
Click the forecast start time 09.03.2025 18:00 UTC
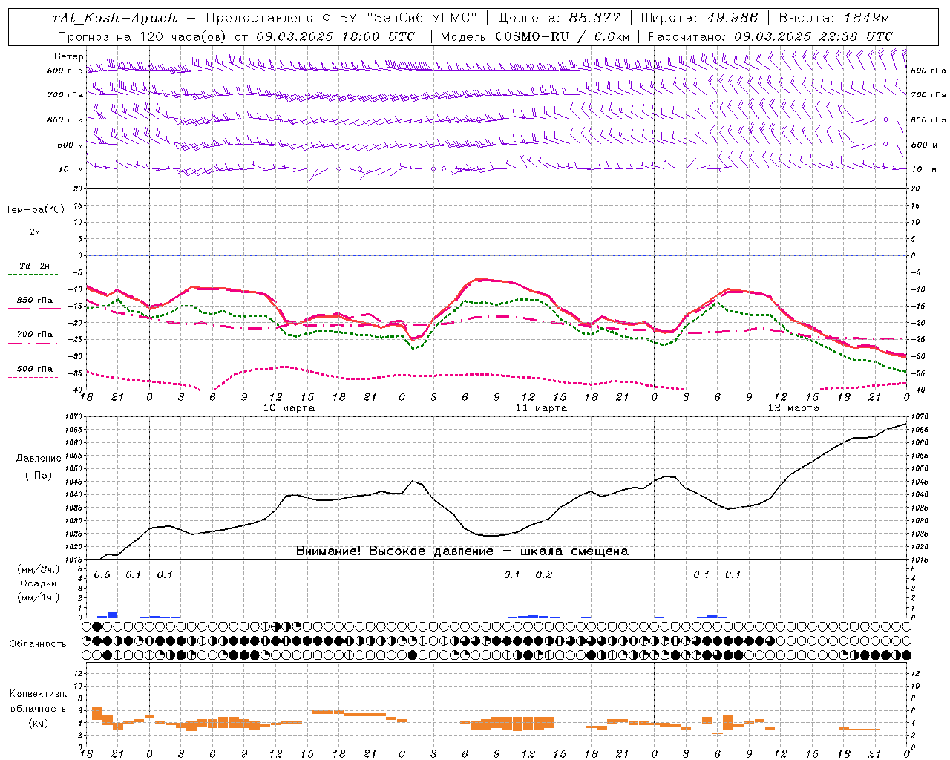(x=335, y=36)
